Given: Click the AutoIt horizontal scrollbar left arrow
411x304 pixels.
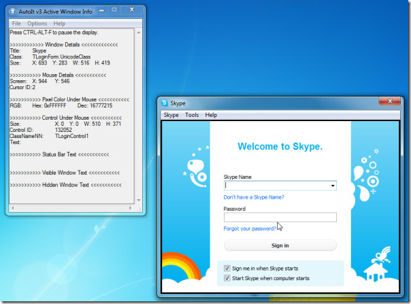Looking at the screenshot, I should coord(12,208).
